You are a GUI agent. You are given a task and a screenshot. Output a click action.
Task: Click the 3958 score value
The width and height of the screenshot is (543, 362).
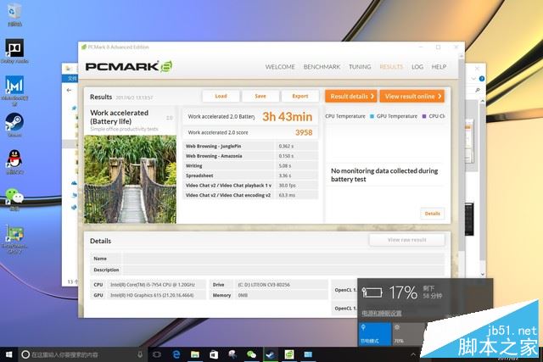pos(304,132)
